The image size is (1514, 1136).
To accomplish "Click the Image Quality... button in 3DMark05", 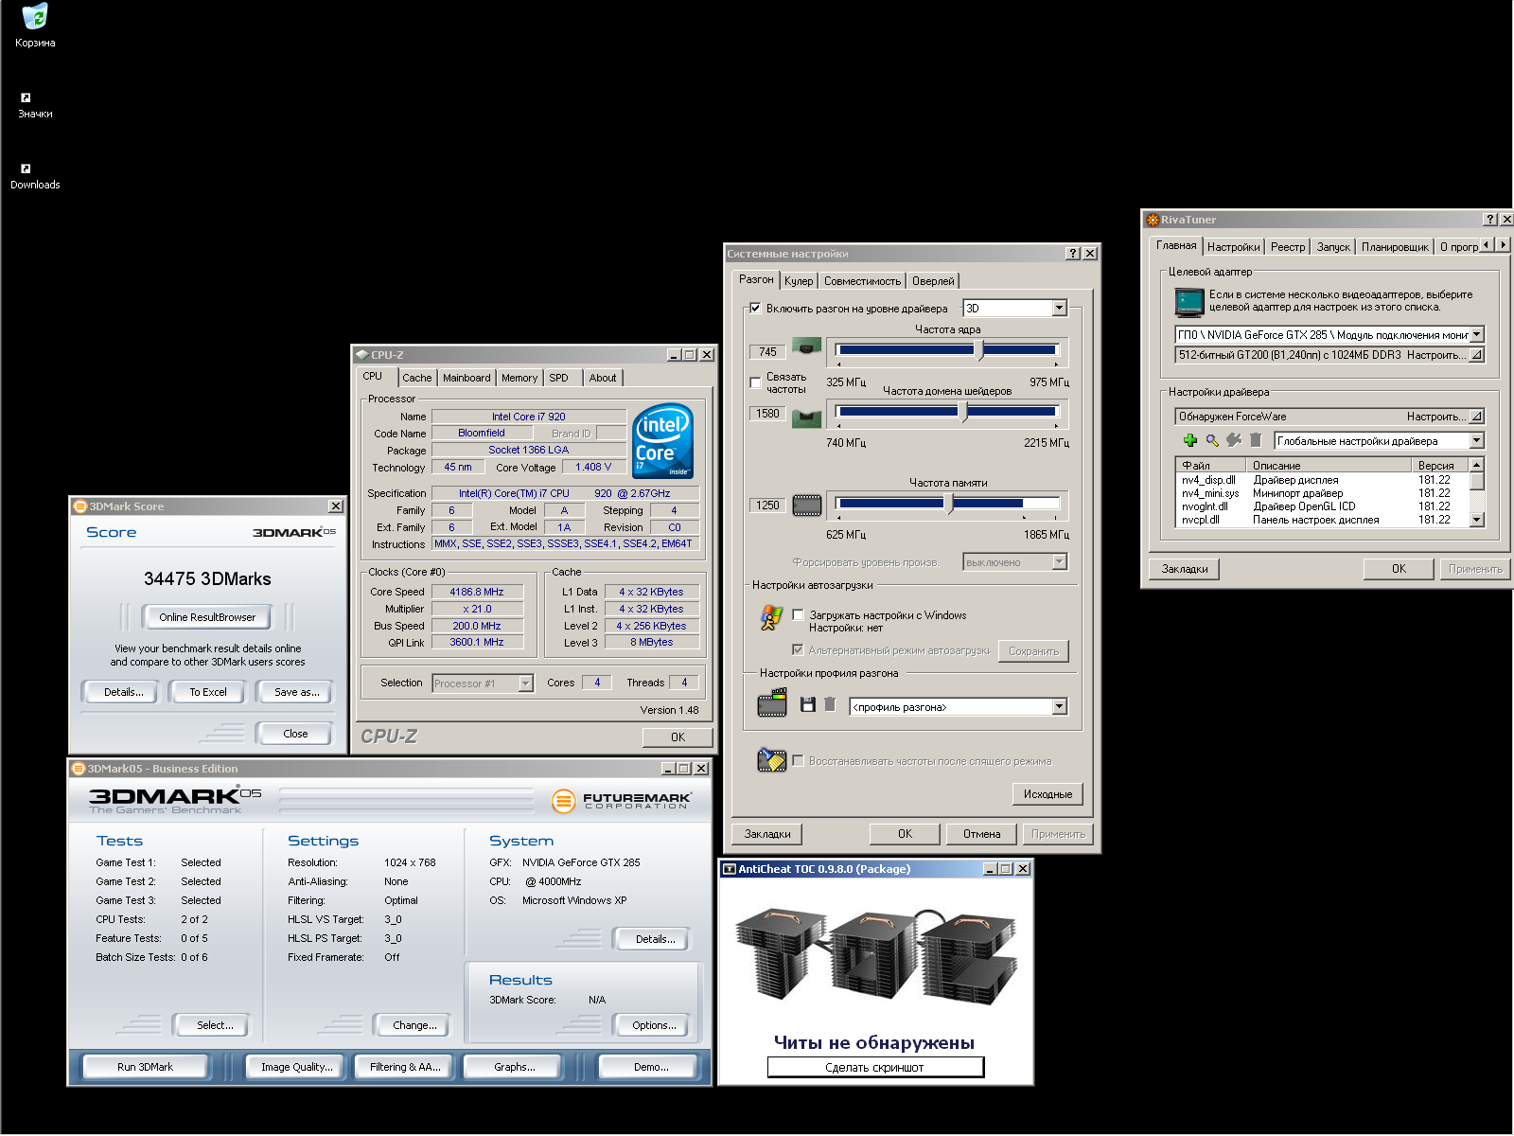I will [x=297, y=1067].
